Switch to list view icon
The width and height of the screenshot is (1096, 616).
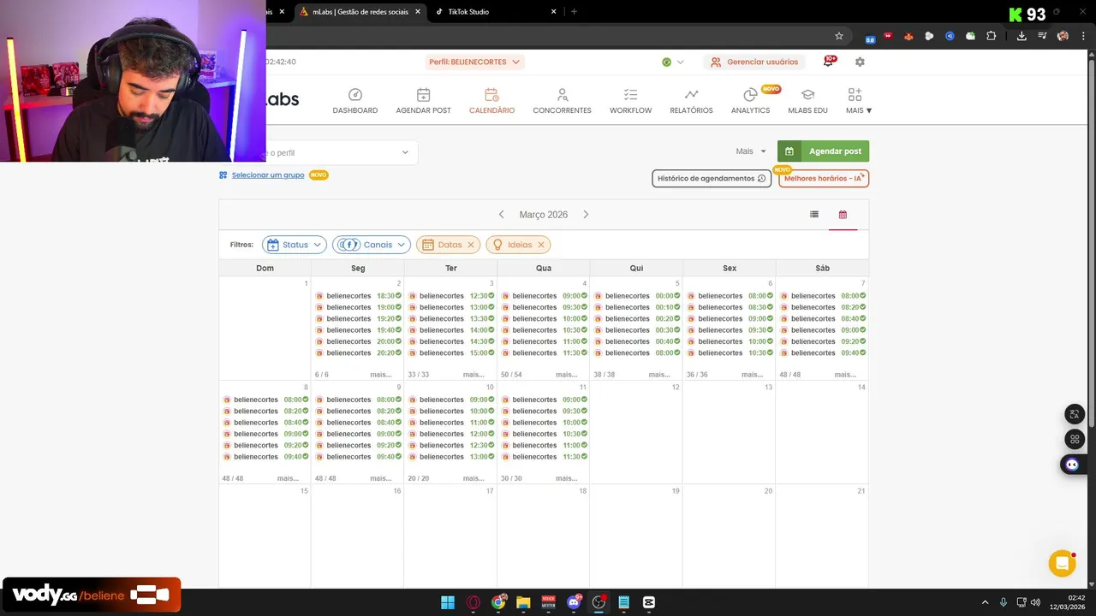(814, 215)
